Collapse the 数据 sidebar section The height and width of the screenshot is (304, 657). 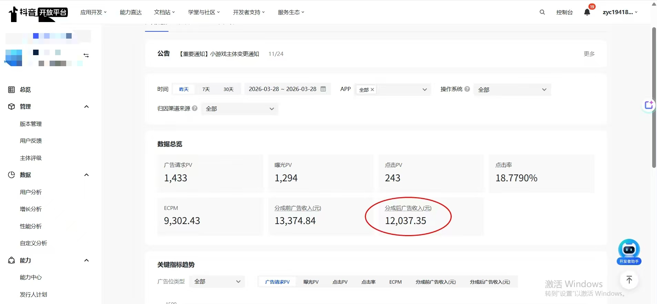pyautogui.click(x=86, y=175)
